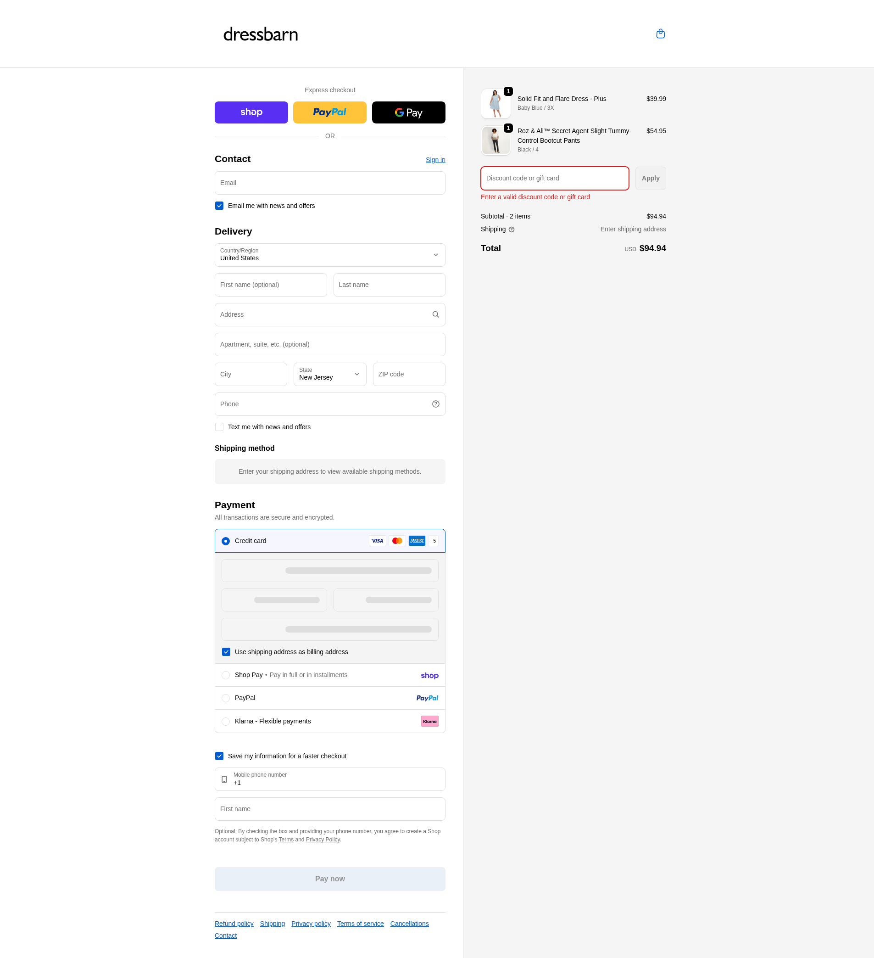Click the dressbarn logo
Screen dimensions: 874x958
pos(260,34)
